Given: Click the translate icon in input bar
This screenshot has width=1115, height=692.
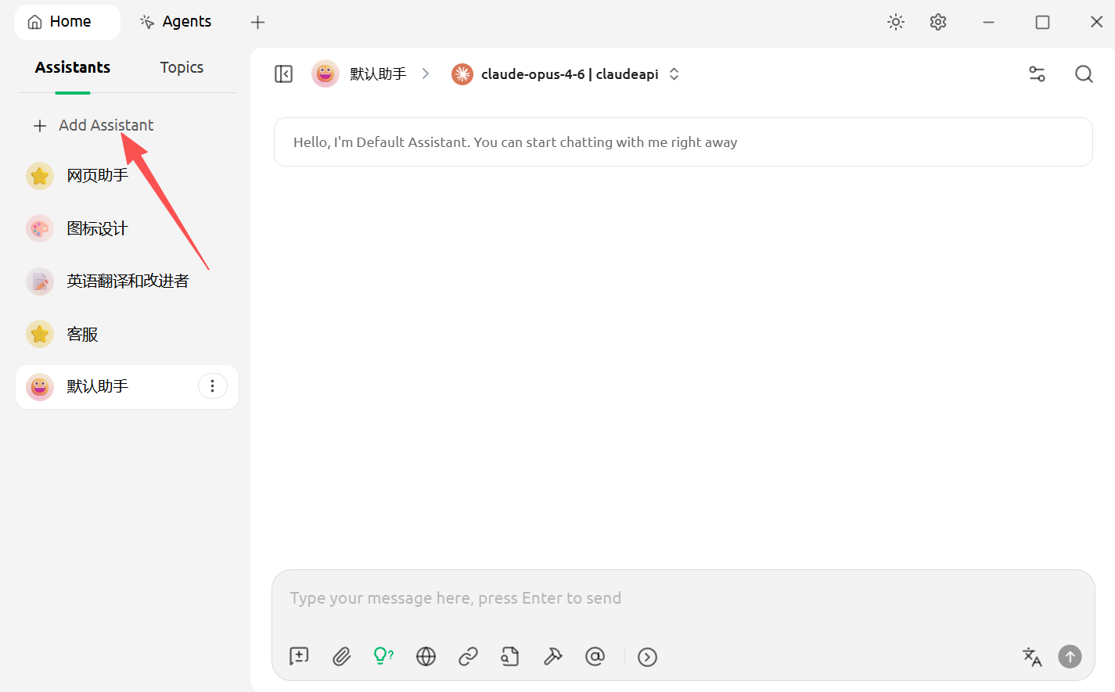Looking at the screenshot, I should click(1032, 657).
